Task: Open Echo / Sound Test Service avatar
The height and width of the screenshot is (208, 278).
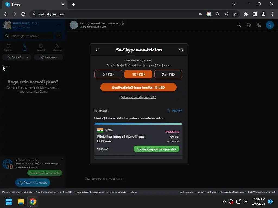Action: tap(74, 25)
